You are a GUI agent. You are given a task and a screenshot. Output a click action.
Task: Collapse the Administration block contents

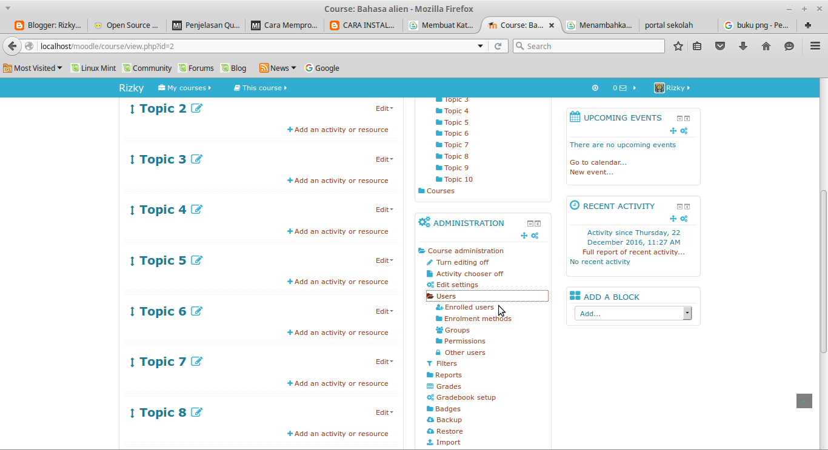[x=529, y=223]
